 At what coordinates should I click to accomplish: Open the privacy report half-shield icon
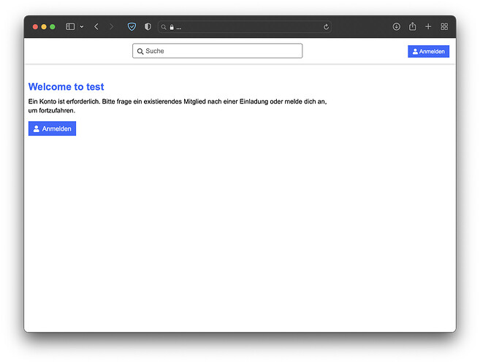148,26
